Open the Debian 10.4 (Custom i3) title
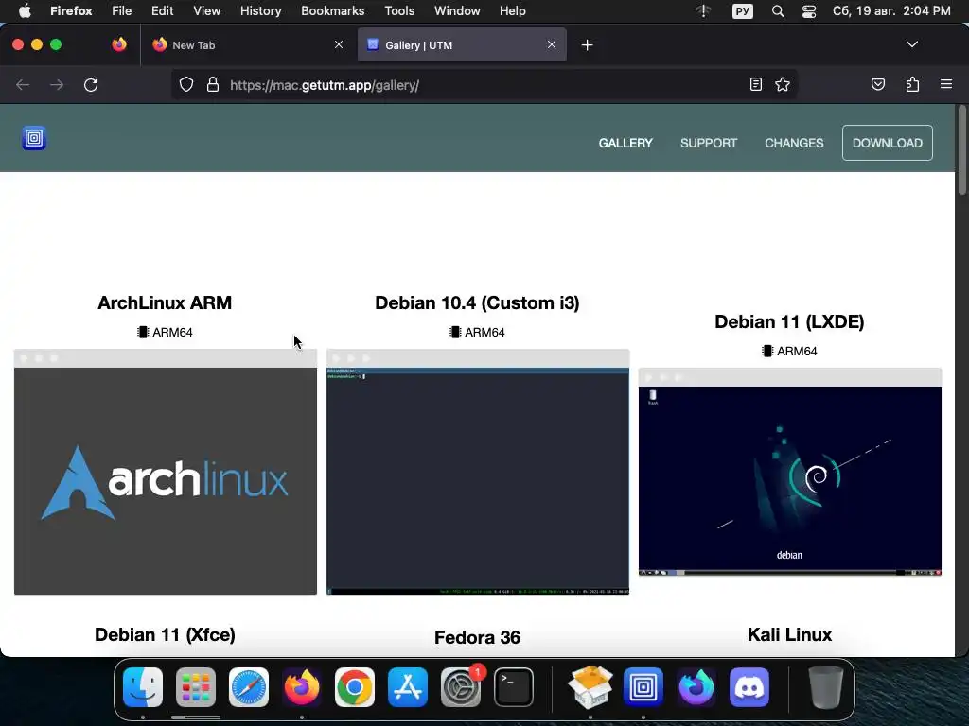 (477, 303)
